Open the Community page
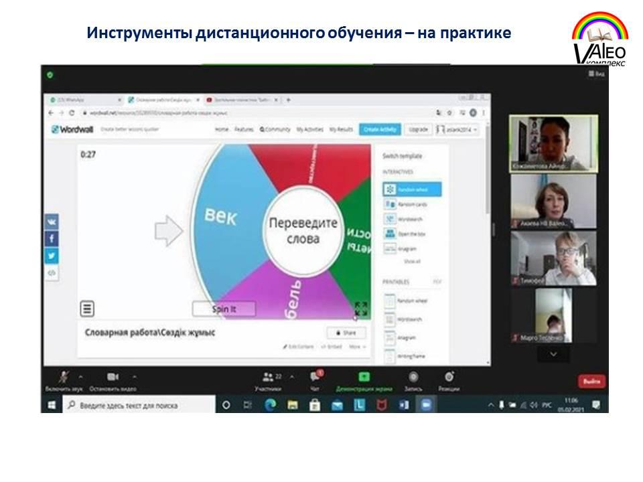This screenshot has height=482, width=643. (x=275, y=129)
